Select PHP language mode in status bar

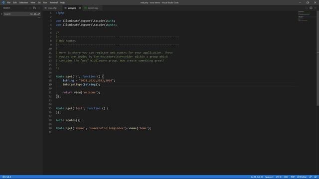pos(293,177)
